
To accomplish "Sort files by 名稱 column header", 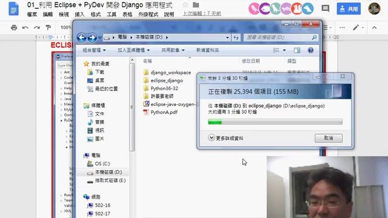I will pyautogui.click(x=147, y=61).
